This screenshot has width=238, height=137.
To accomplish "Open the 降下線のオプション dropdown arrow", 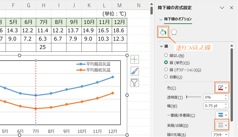I will click(161, 20).
